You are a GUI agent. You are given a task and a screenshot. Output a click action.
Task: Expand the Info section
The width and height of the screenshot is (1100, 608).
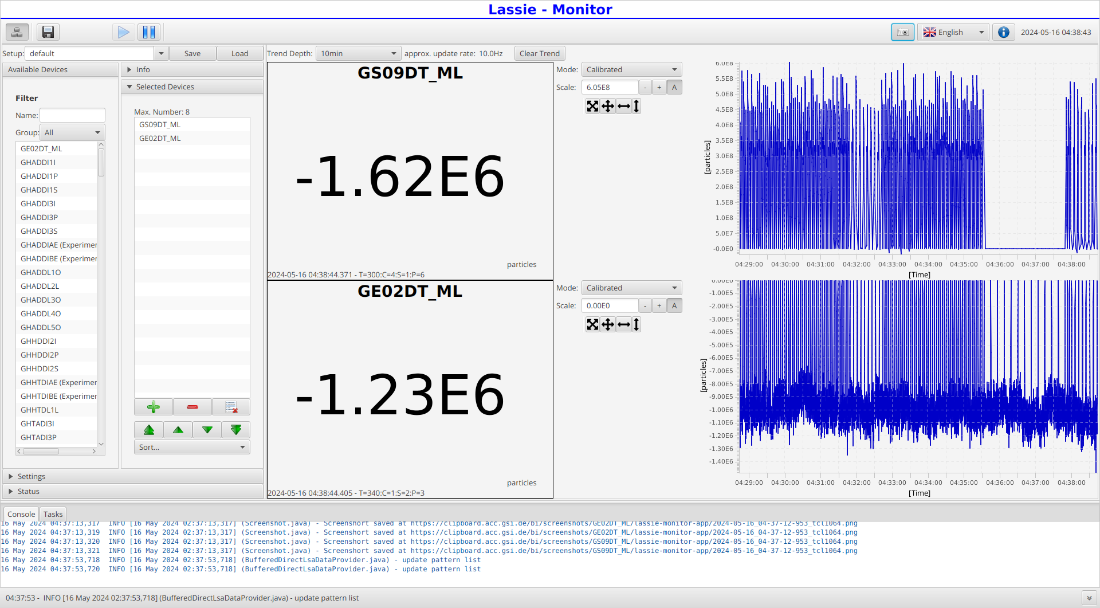192,69
